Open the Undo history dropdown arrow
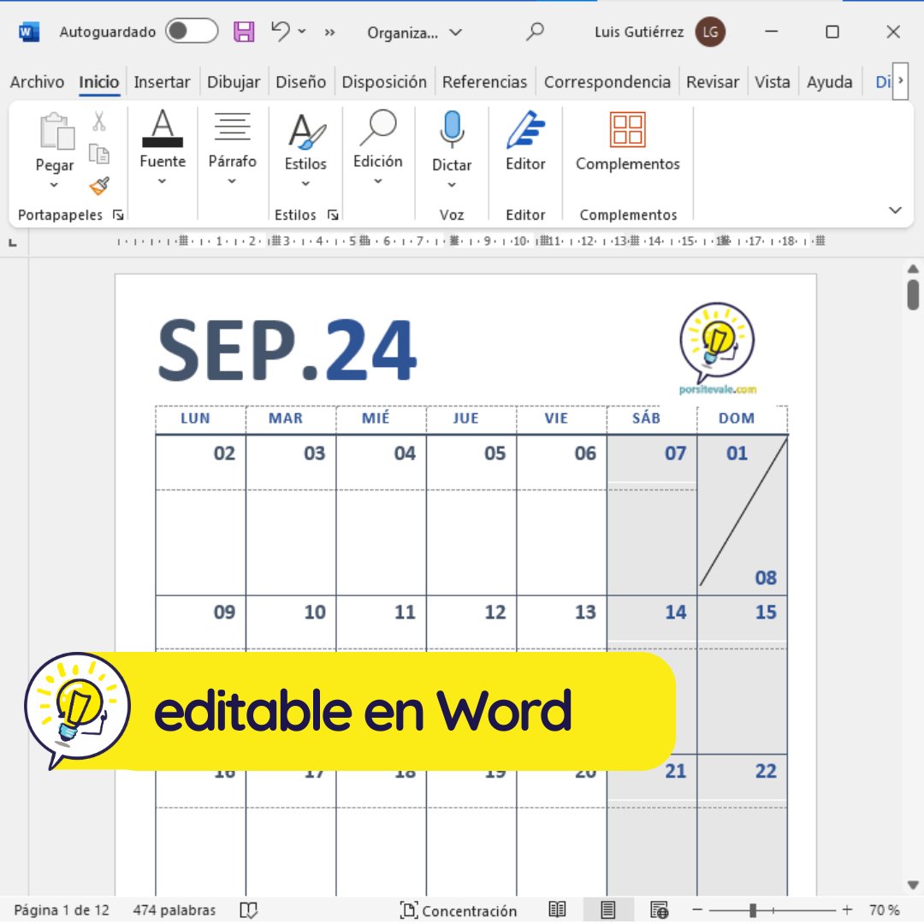 click(x=302, y=31)
